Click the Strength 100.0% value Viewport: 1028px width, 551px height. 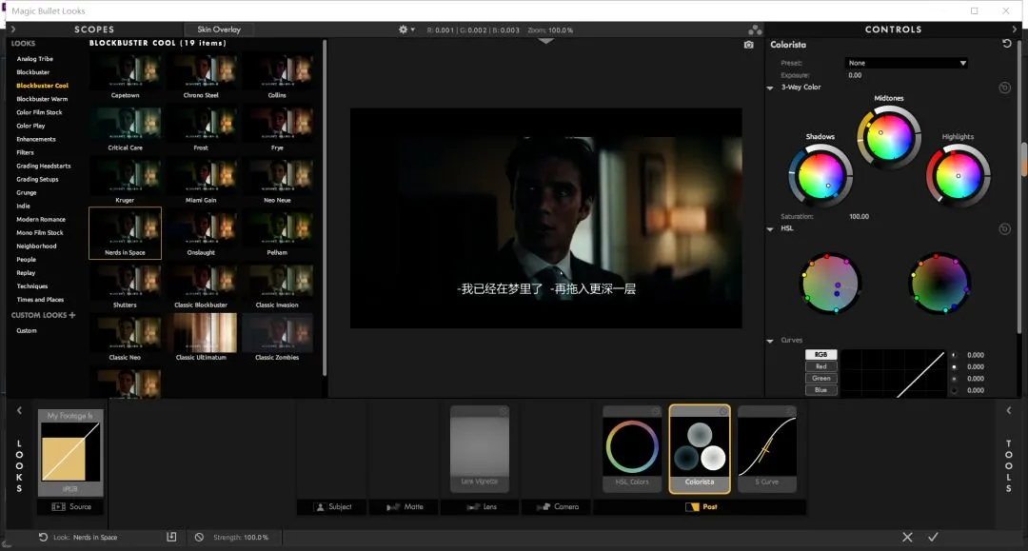coord(256,538)
